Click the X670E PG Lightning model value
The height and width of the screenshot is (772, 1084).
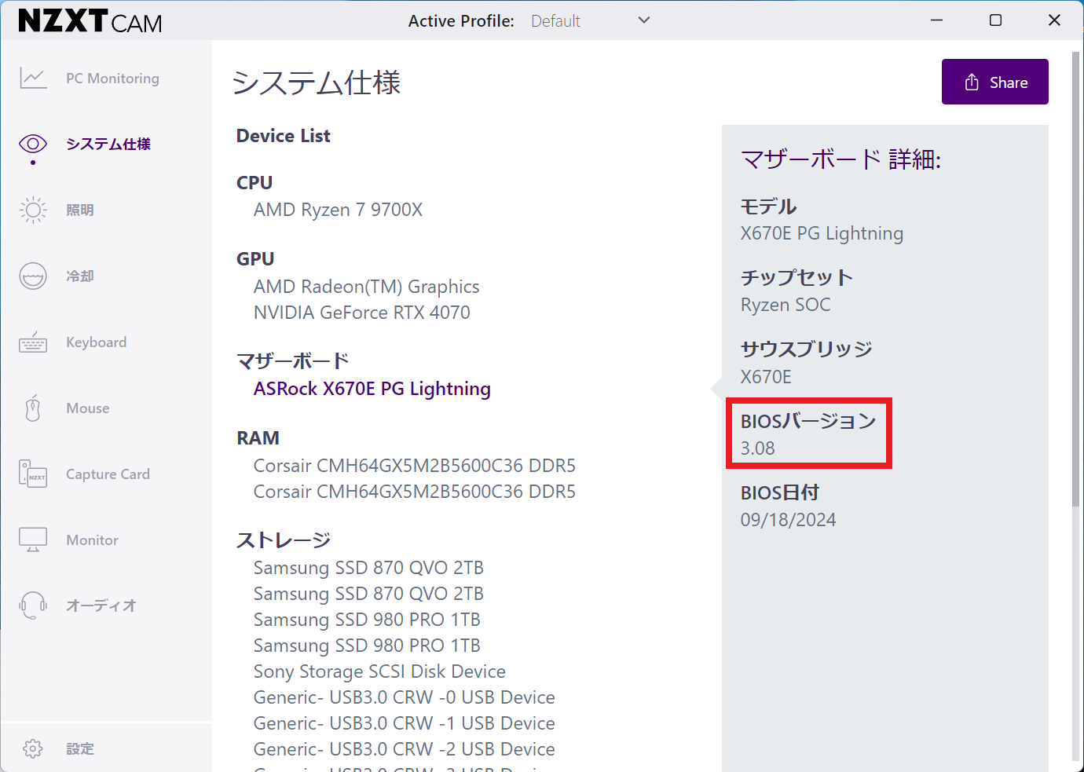822,233
